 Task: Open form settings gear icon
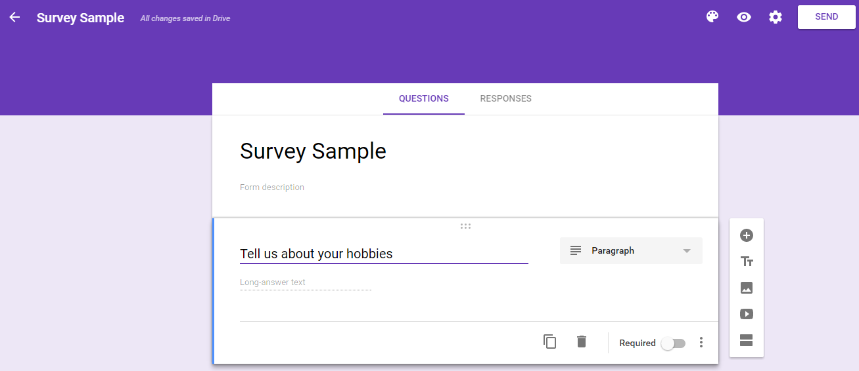pos(776,17)
